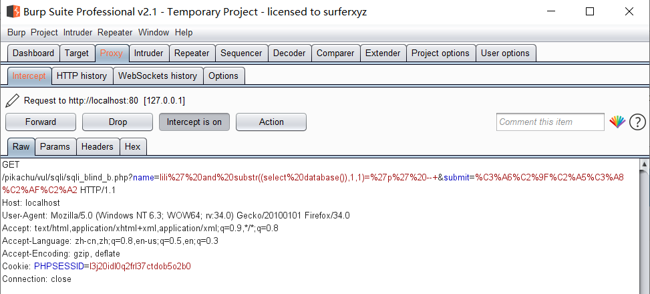The width and height of the screenshot is (650, 294).
Task: Open the User options tab
Action: pyautogui.click(x=505, y=53)
